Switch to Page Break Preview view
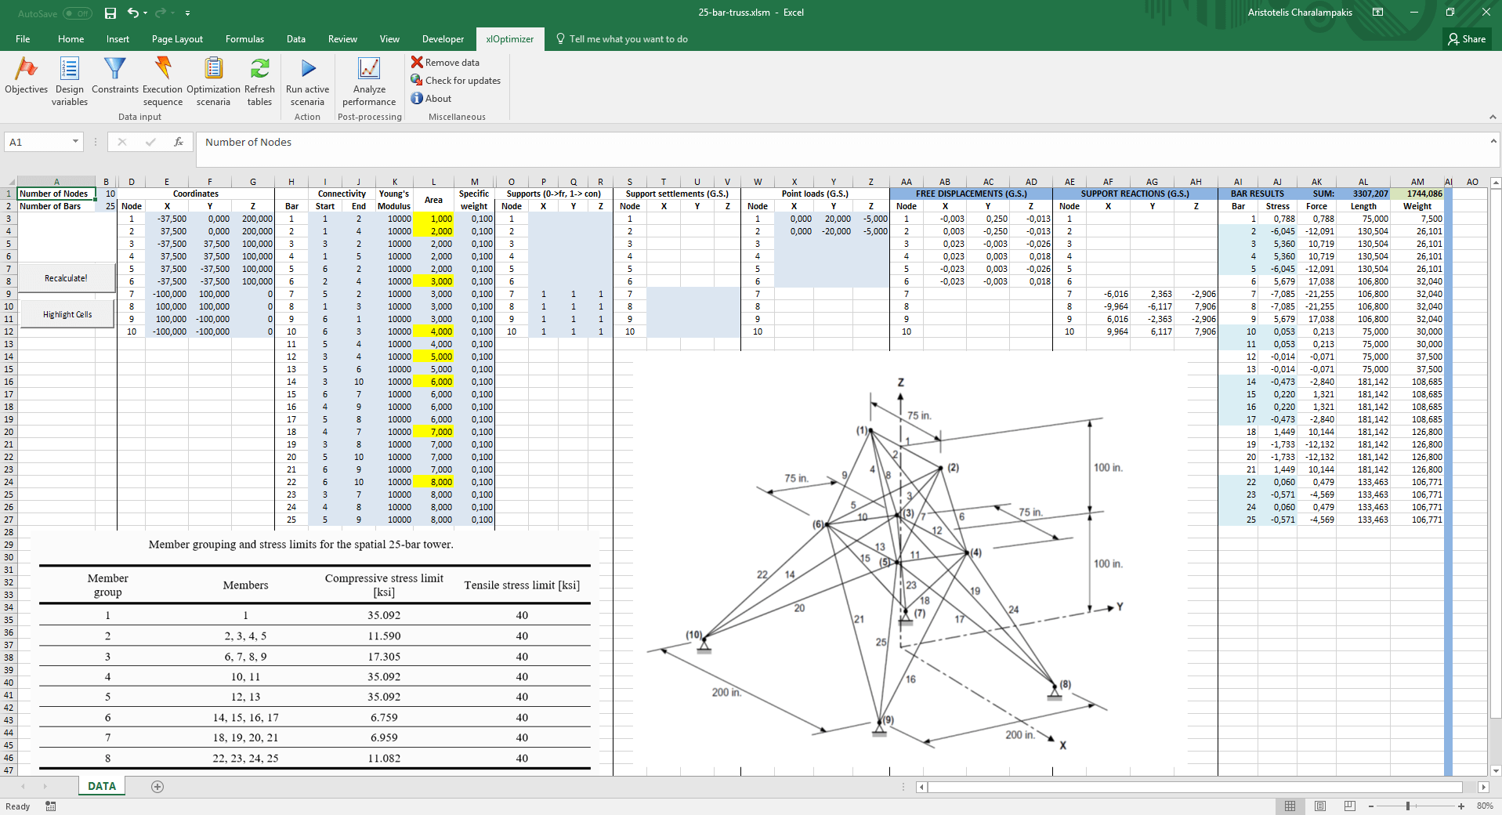The height and width of the screenshot is (815, 1502). [x=1349, y=806]
